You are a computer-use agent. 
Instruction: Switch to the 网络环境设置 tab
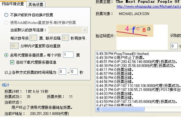13,4
